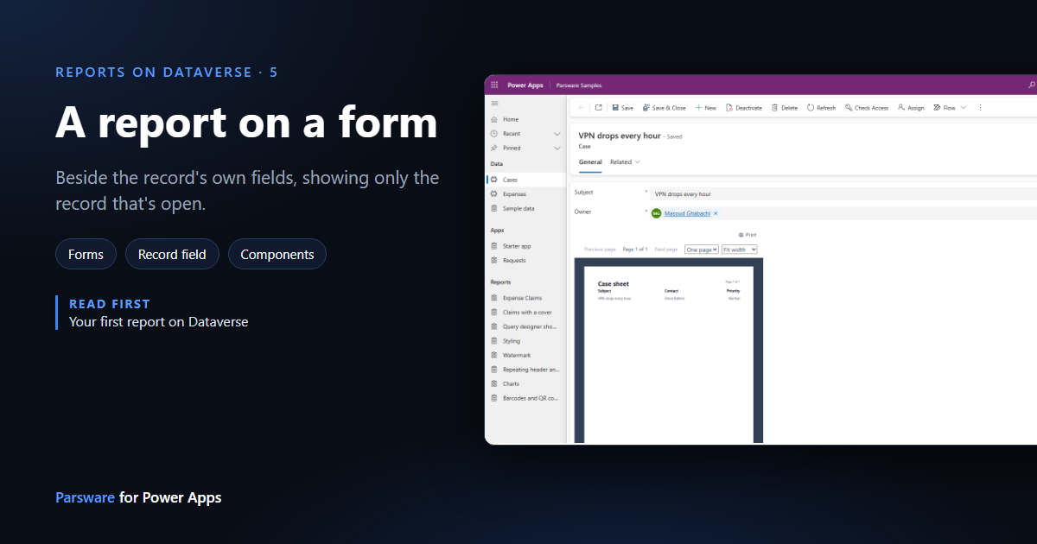Image resolution: width=1037 pixels, height=544 pixels.
Task: Collapse the sidebar with the hamburger icon
Action: [494, 103]
